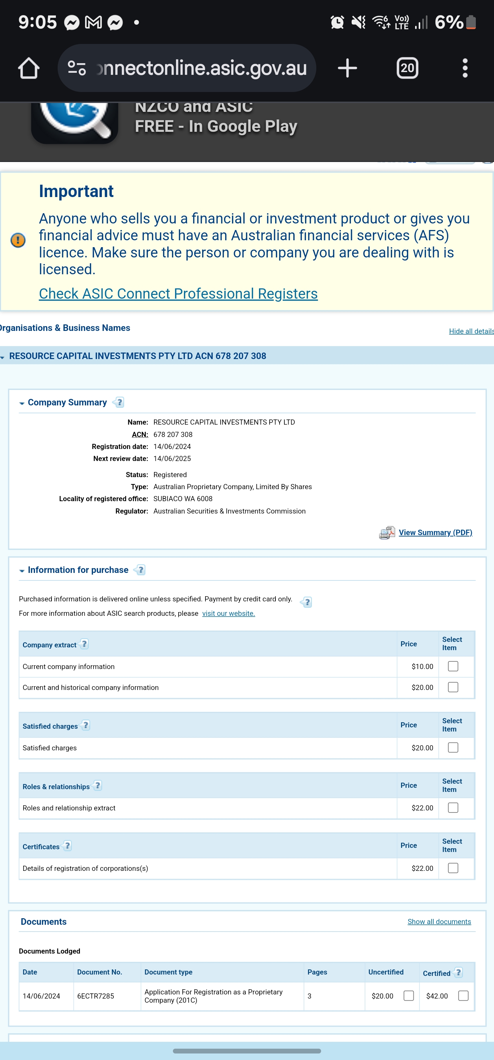Tick the Satisfied charges $20.00 checkbox
This screenshot has width=494, height=1060.
point(453,748)
